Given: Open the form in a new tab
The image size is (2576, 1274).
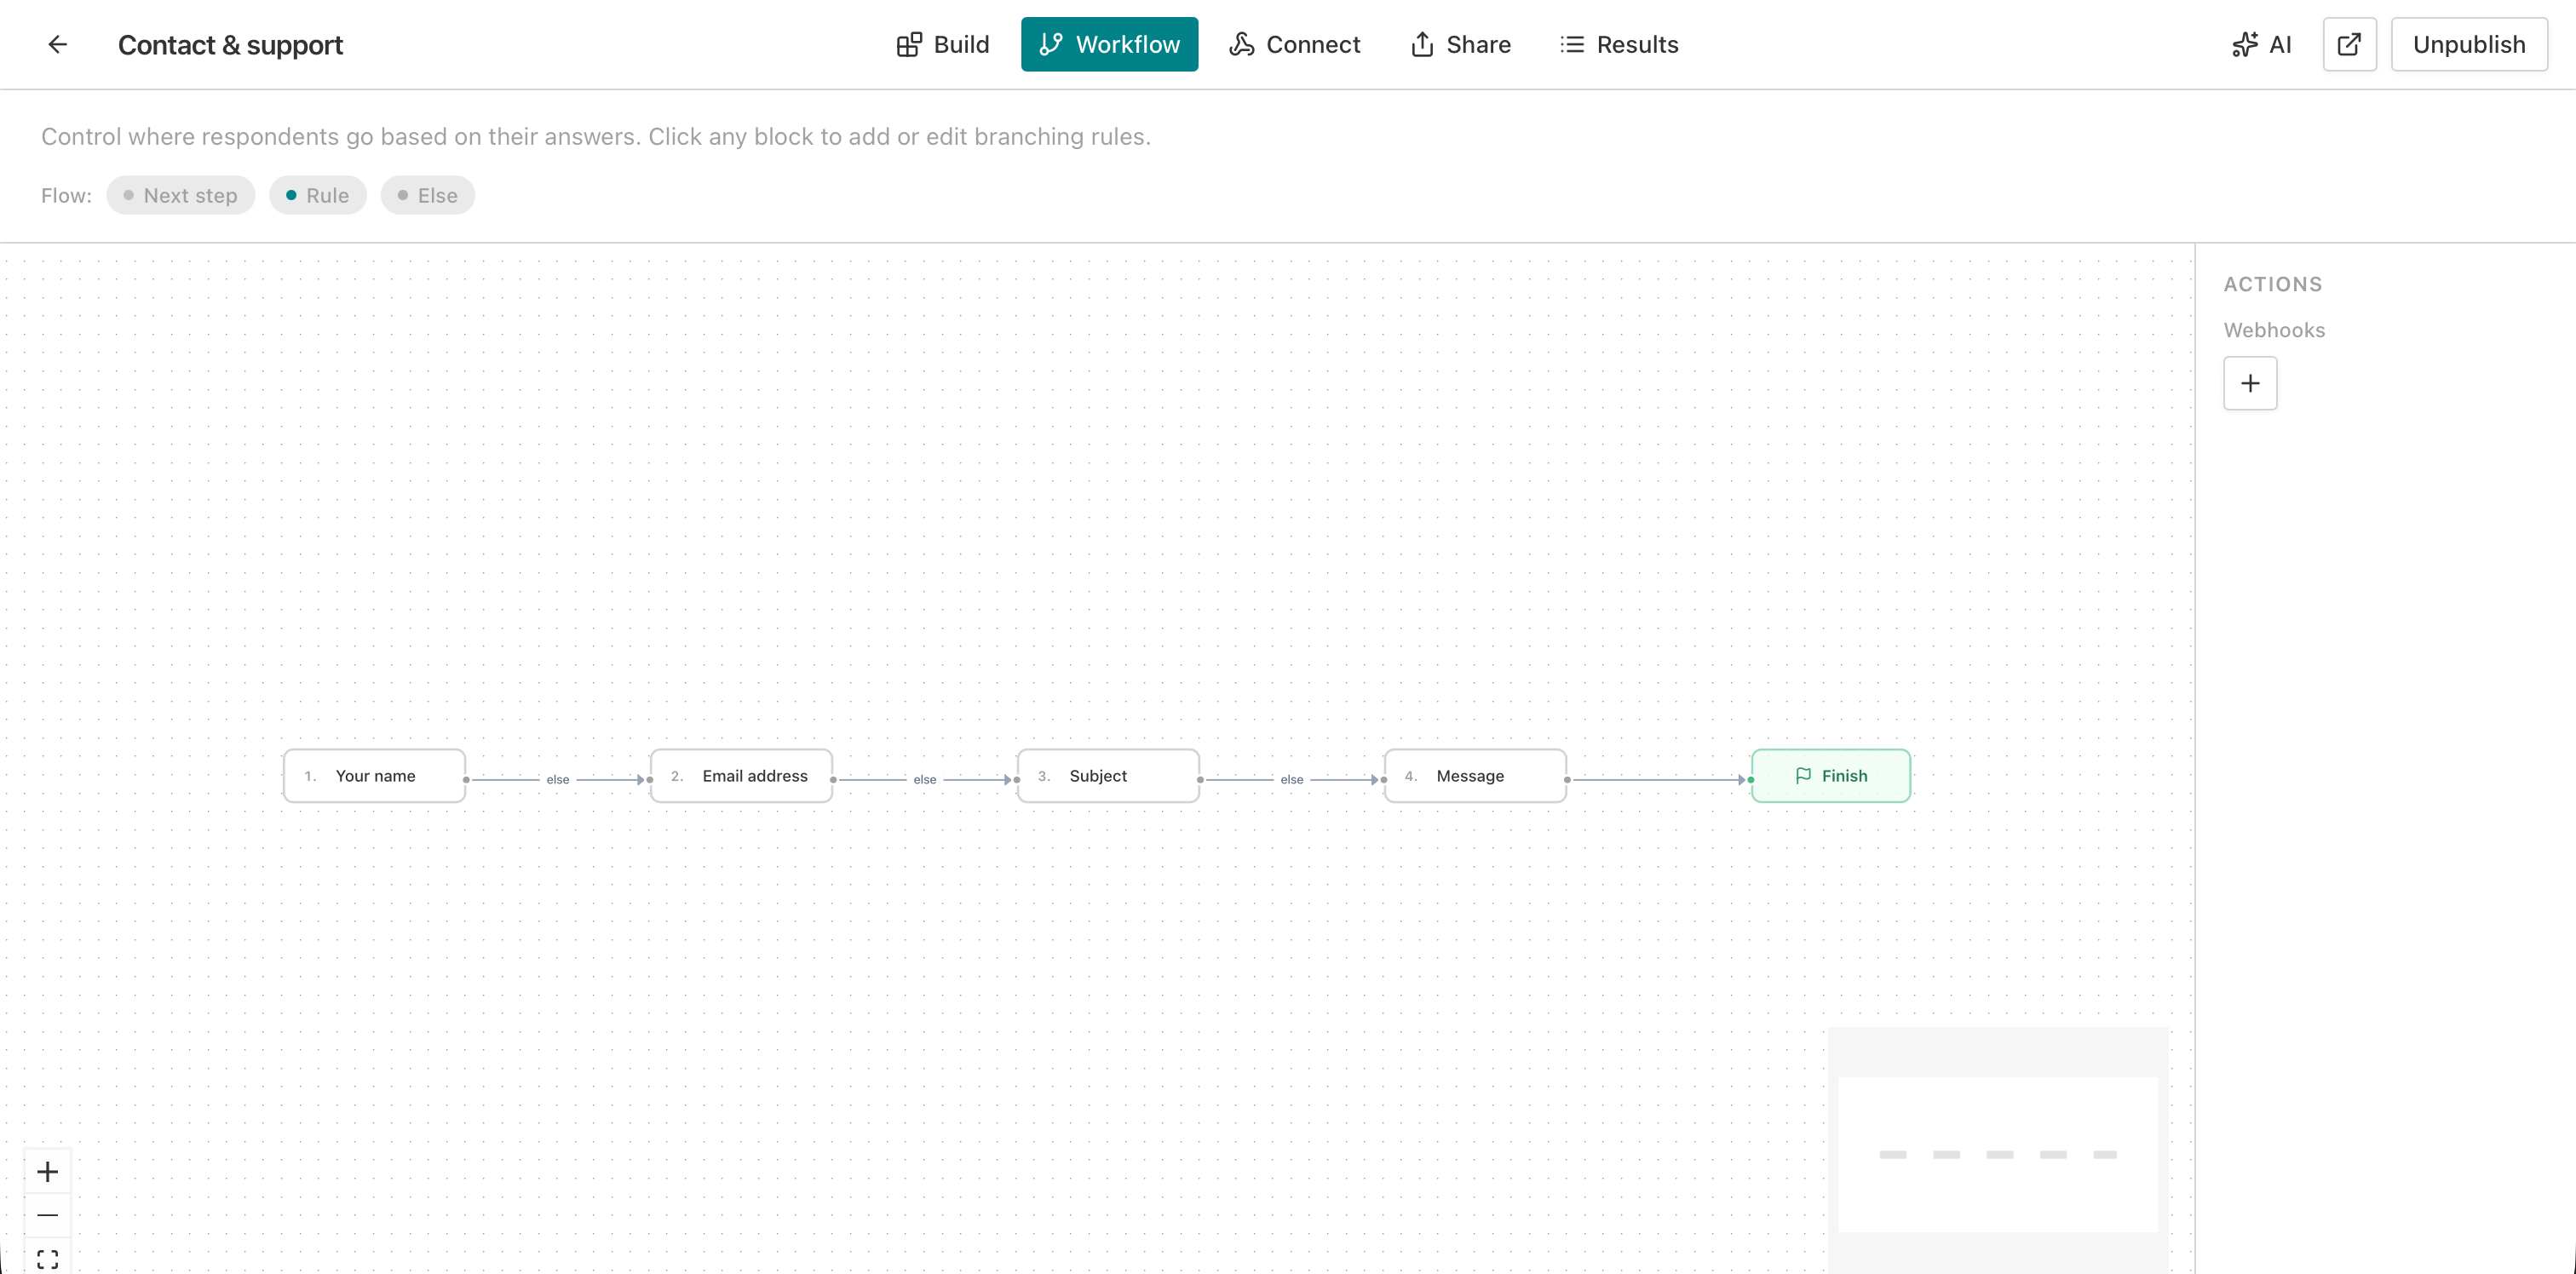Looking at the screenshot, I should click(x=2349, y=44).
